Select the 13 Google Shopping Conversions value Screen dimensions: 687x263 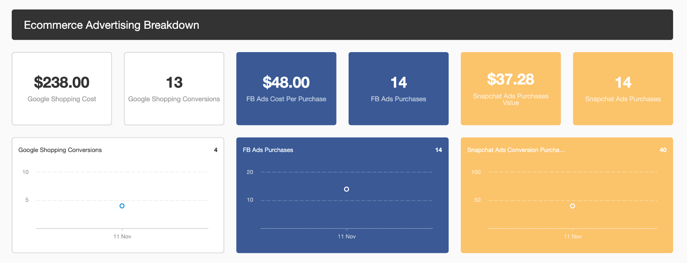click(174, 82)
